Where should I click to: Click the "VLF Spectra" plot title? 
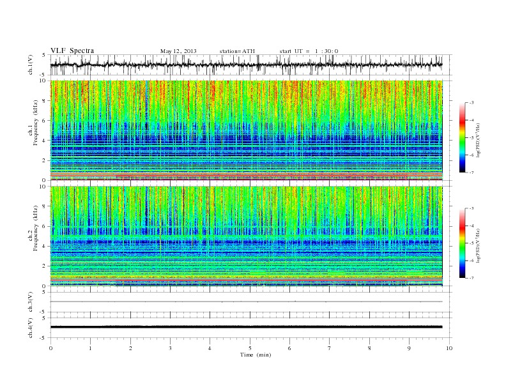(72, 50)
